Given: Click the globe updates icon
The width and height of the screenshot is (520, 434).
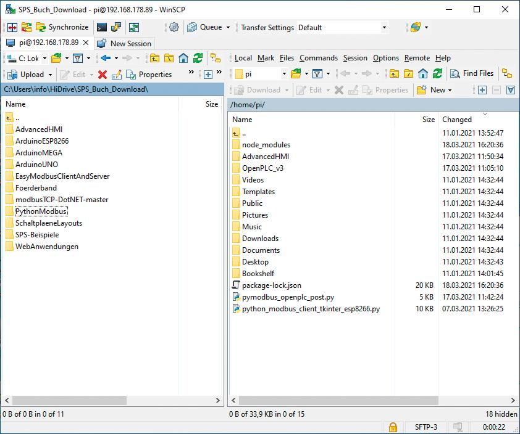Looking at the screenshot, I should coord(416,27).
